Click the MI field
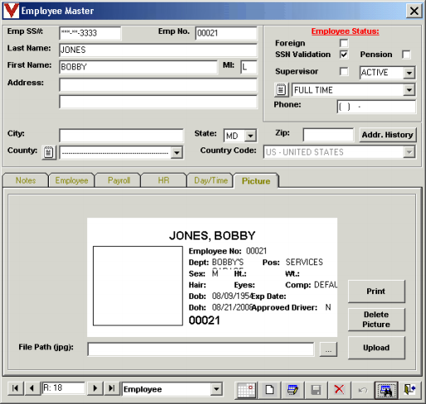Screen dimensions: 426x404 [x=249, y=67]
